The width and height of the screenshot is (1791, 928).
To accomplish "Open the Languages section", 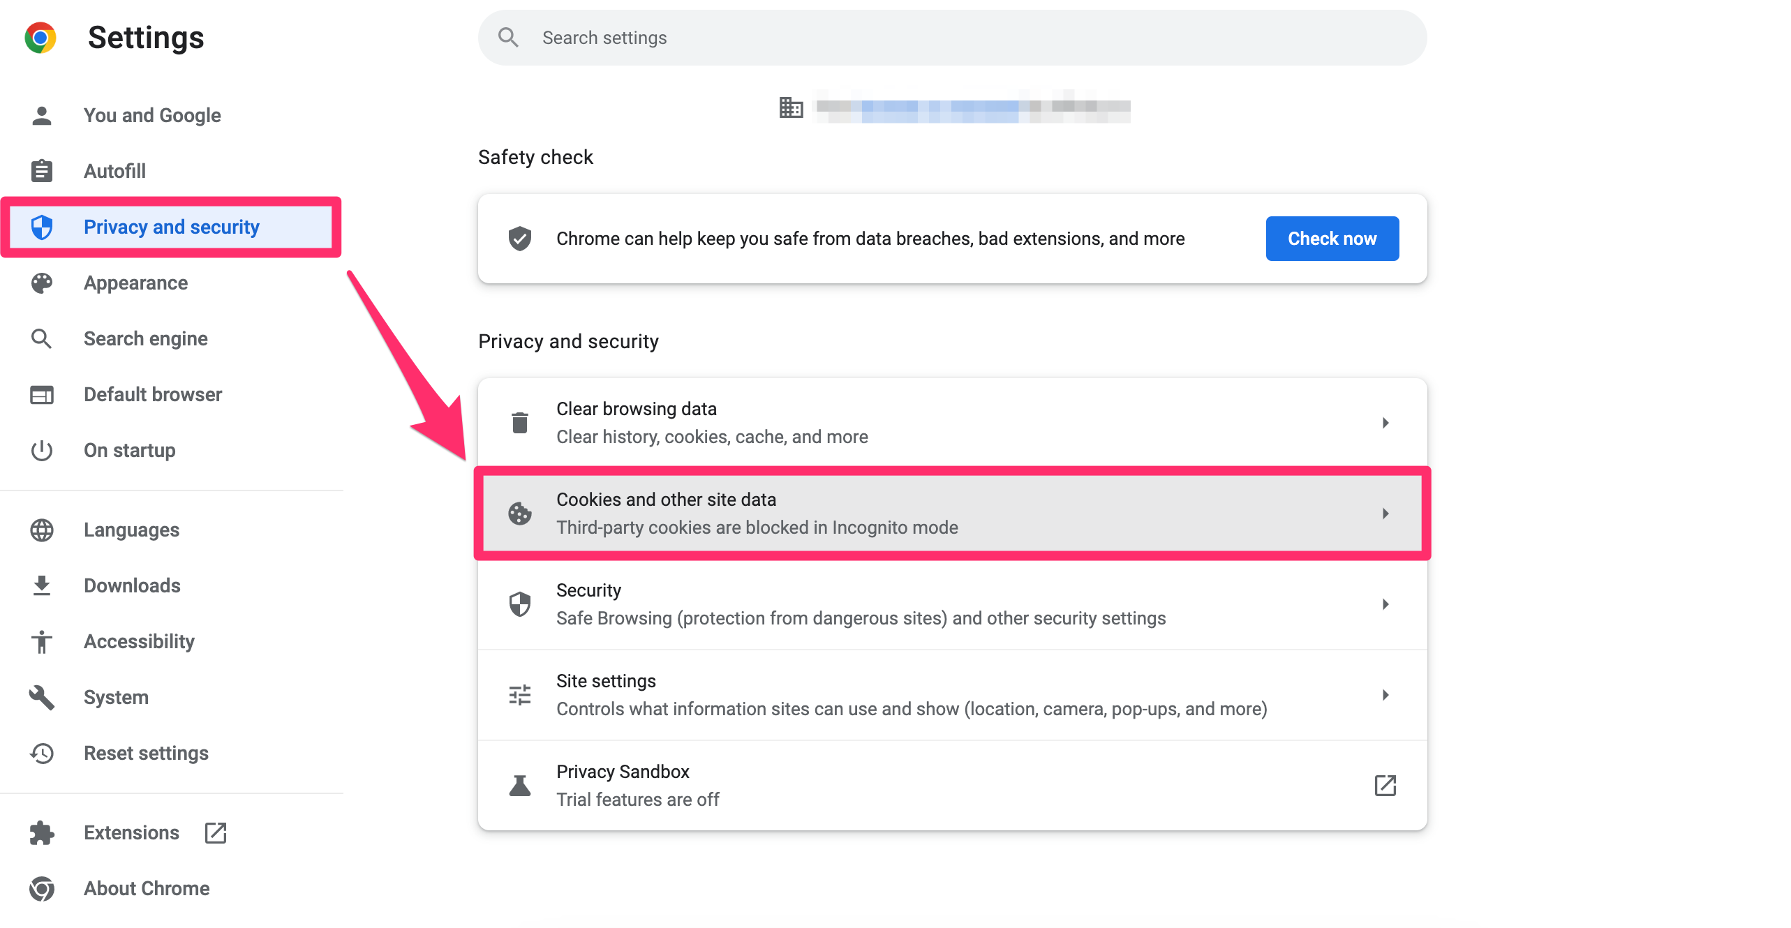I will coord(131,530).
